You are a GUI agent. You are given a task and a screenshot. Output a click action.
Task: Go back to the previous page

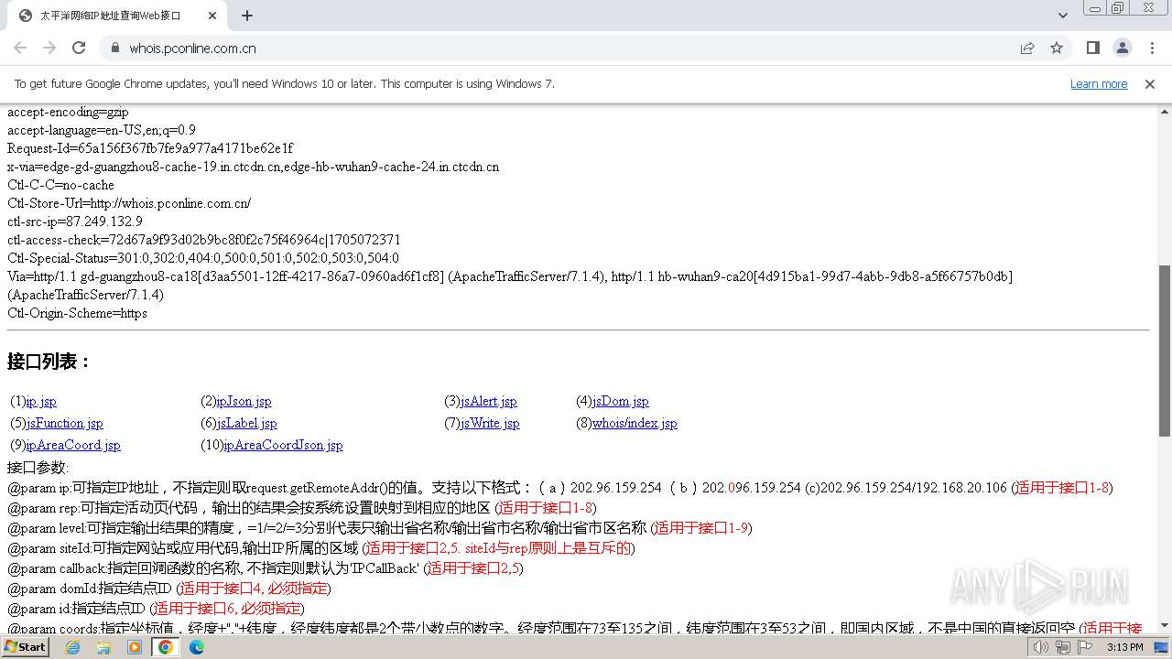click(20, 48)
